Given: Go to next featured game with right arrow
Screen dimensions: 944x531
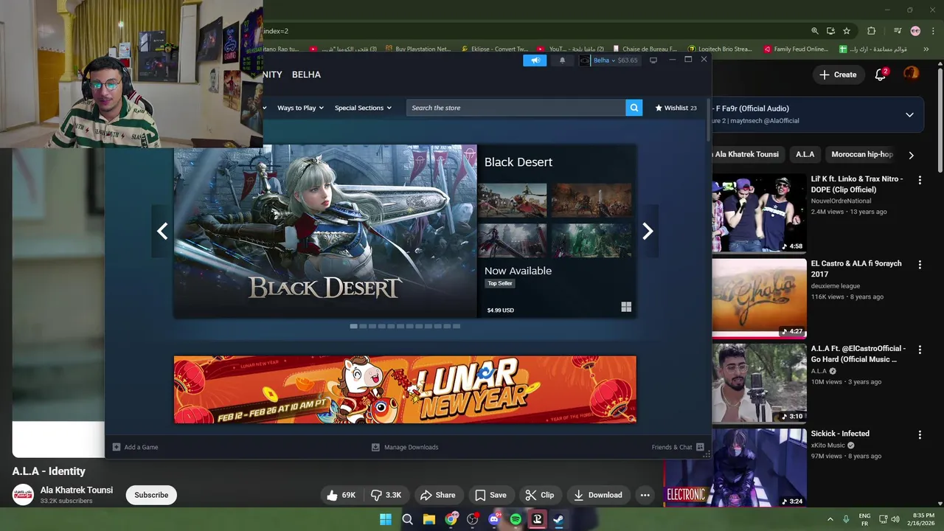Looking at the screenshot, I should pyautogui.click(x=648, y=232).
